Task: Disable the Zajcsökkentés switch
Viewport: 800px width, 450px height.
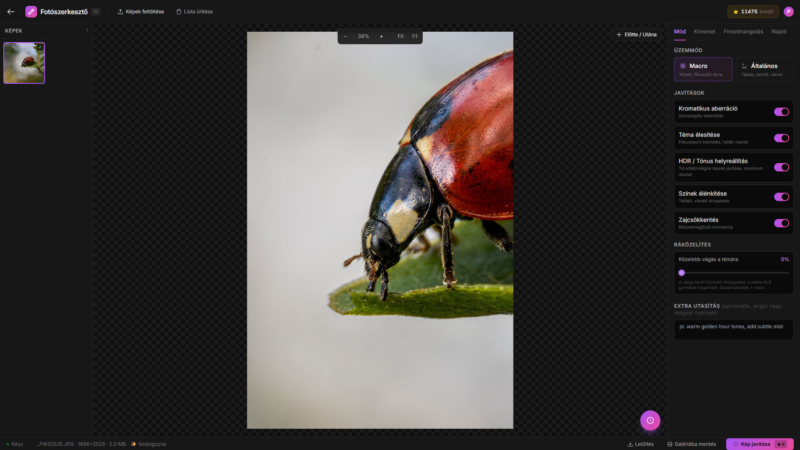Action: [781, 223]
